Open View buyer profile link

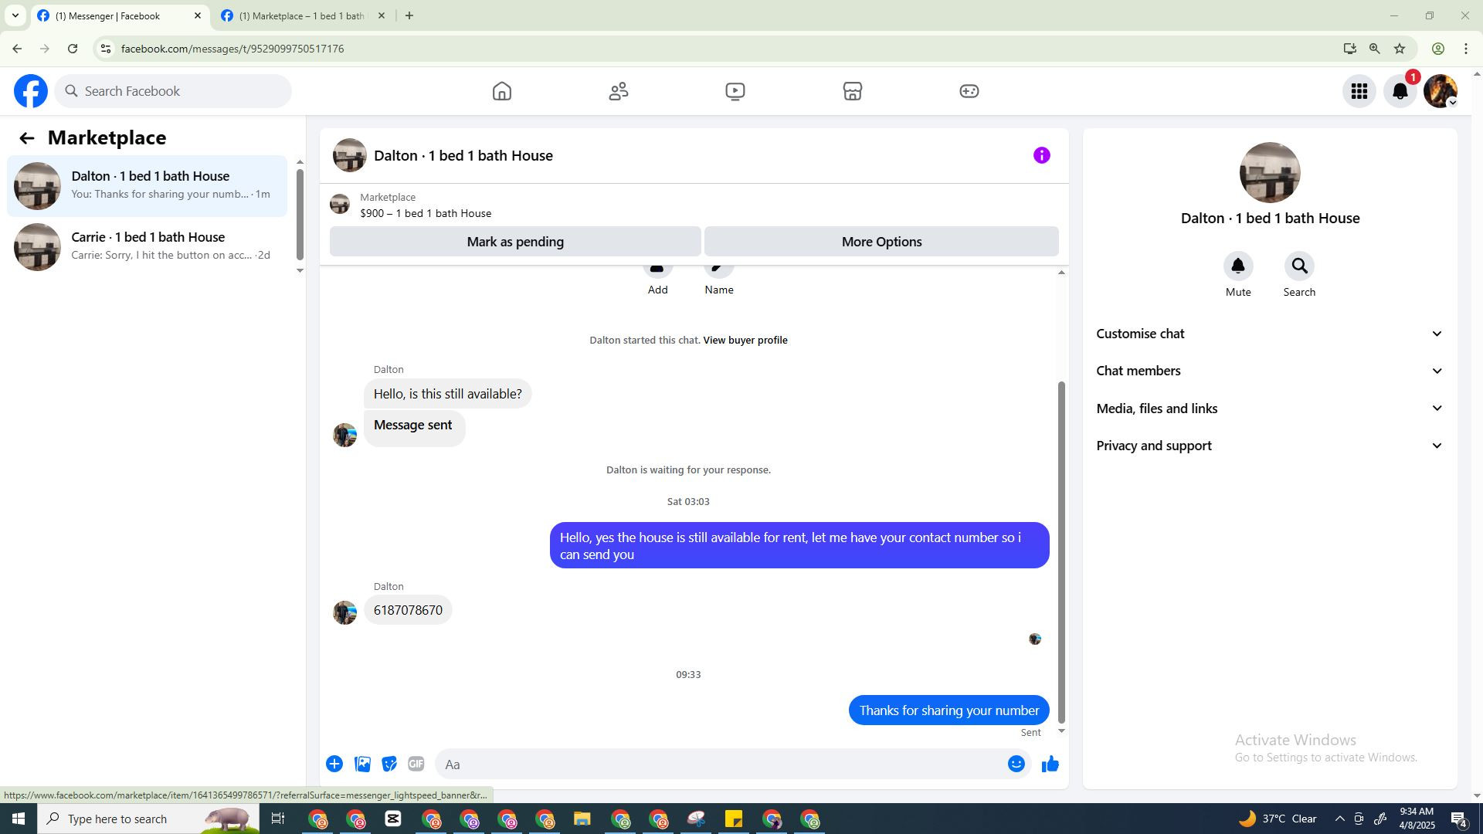(x=745, y=340)
